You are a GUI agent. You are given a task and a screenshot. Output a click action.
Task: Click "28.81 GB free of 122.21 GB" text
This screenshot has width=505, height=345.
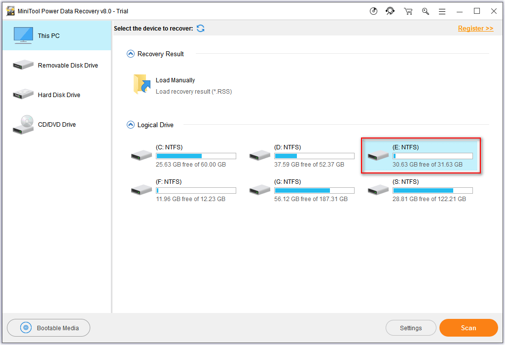click(429, 199)
